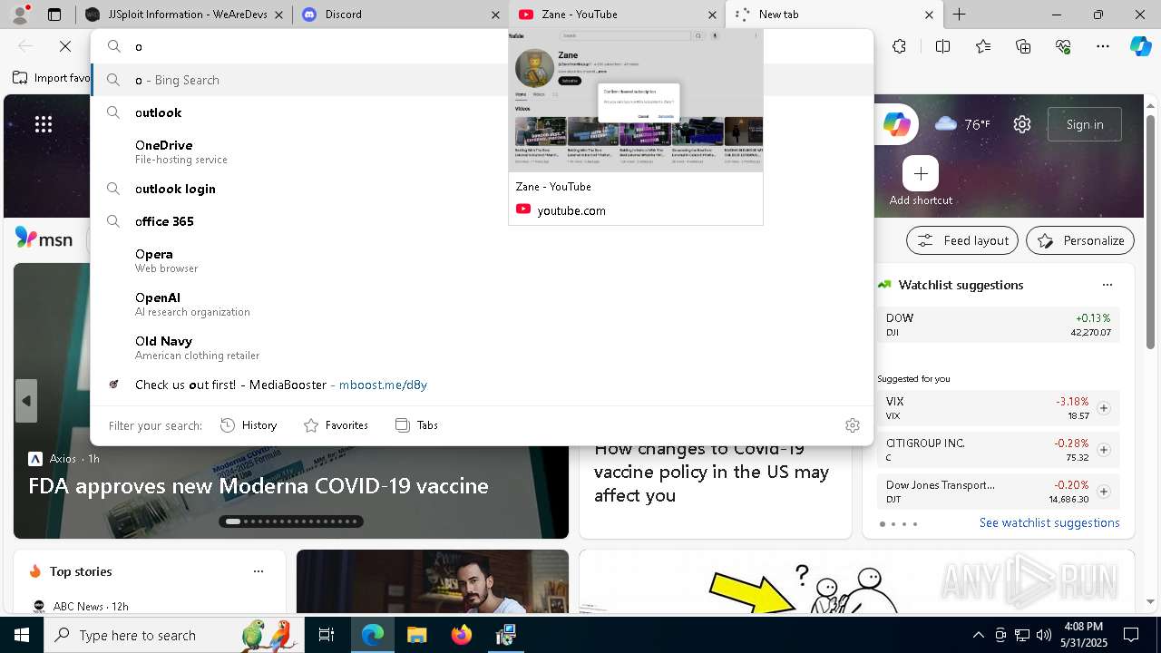Select the New tab tab

tap(834, 15)
